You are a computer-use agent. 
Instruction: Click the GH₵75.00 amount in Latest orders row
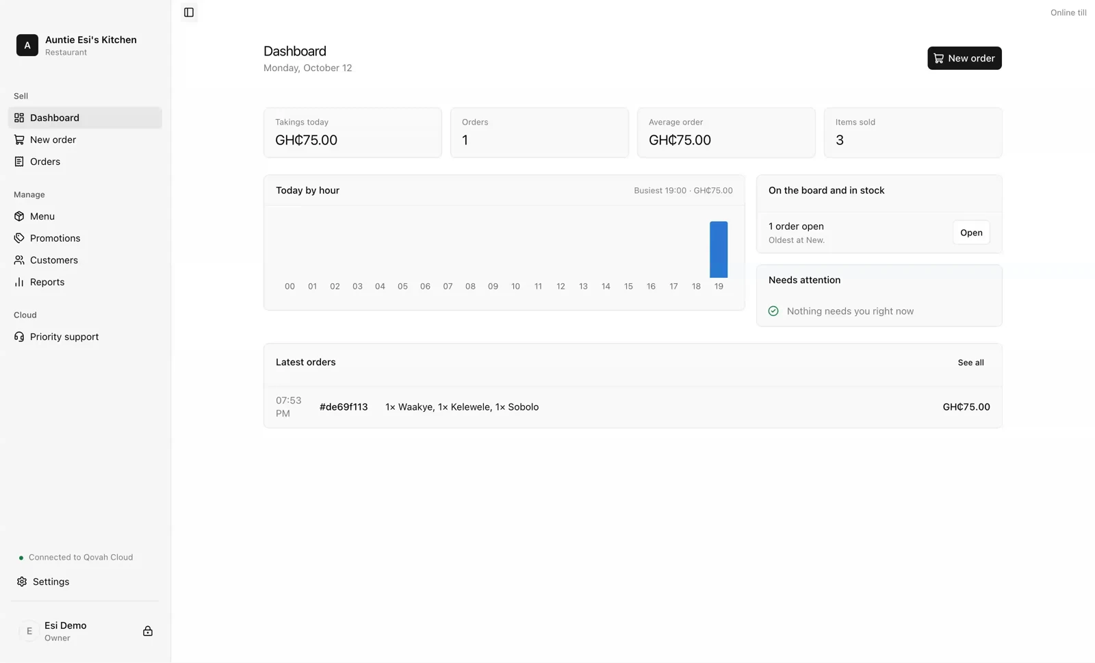point(966,407)
